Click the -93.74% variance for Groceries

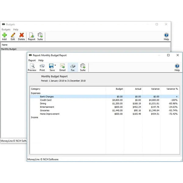(x=173, y=110)
